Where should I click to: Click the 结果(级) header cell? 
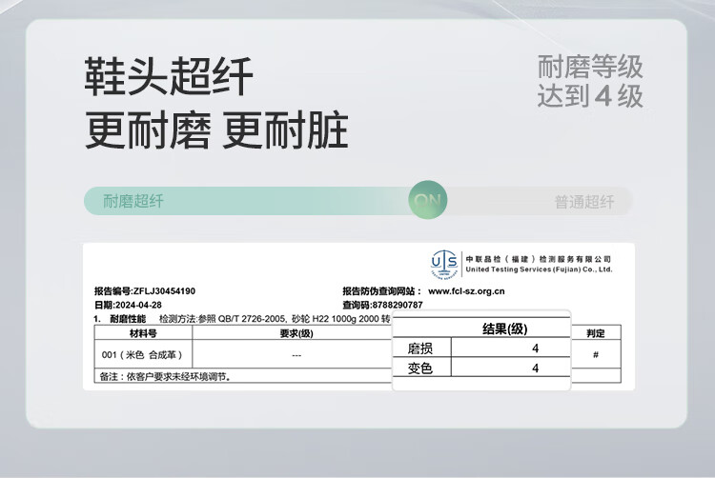[x=504, y=329]
